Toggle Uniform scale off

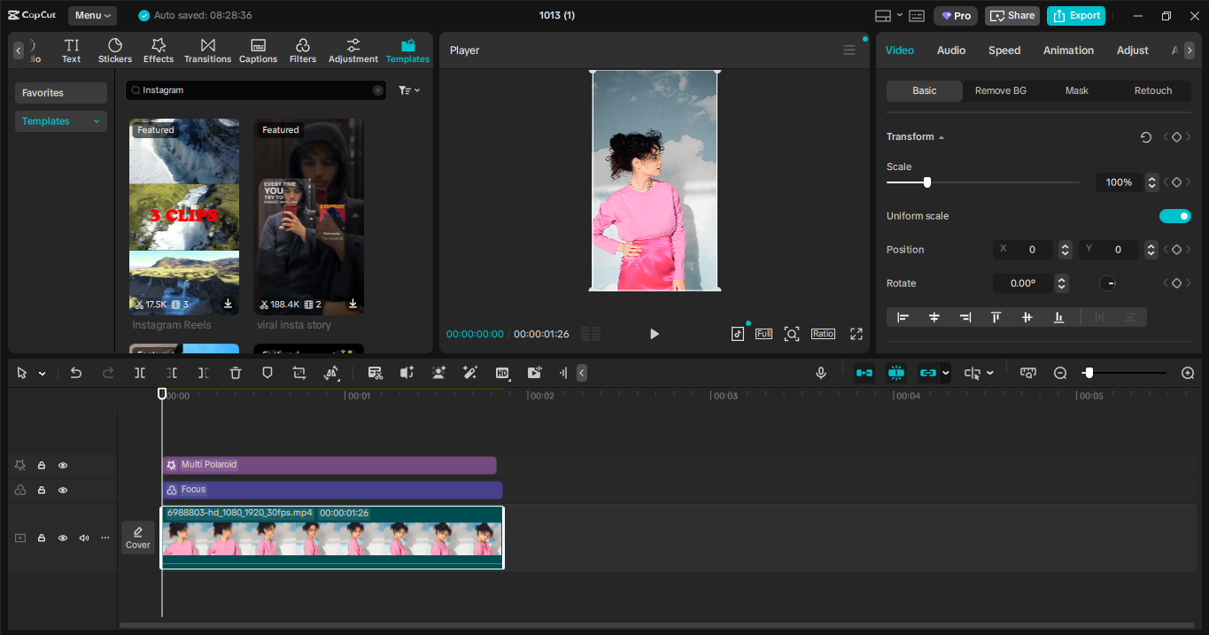point(1175,215)
